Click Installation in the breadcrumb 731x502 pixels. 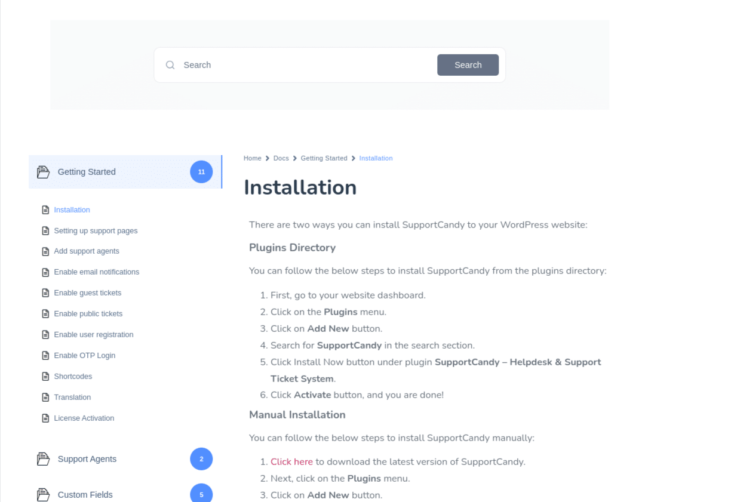(376, 158)
